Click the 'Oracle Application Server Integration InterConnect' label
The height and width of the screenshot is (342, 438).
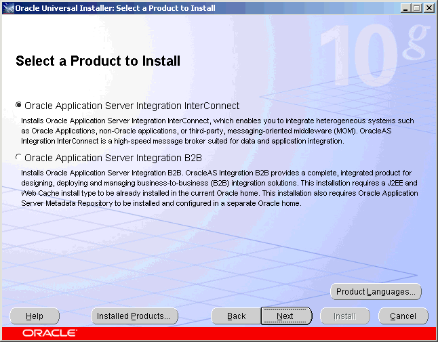pyautogui.click(x=132, y=106)
